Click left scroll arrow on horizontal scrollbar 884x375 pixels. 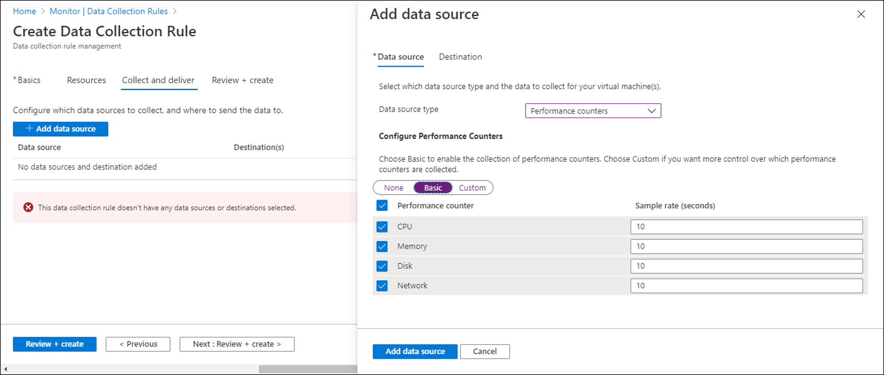point(5,369)
